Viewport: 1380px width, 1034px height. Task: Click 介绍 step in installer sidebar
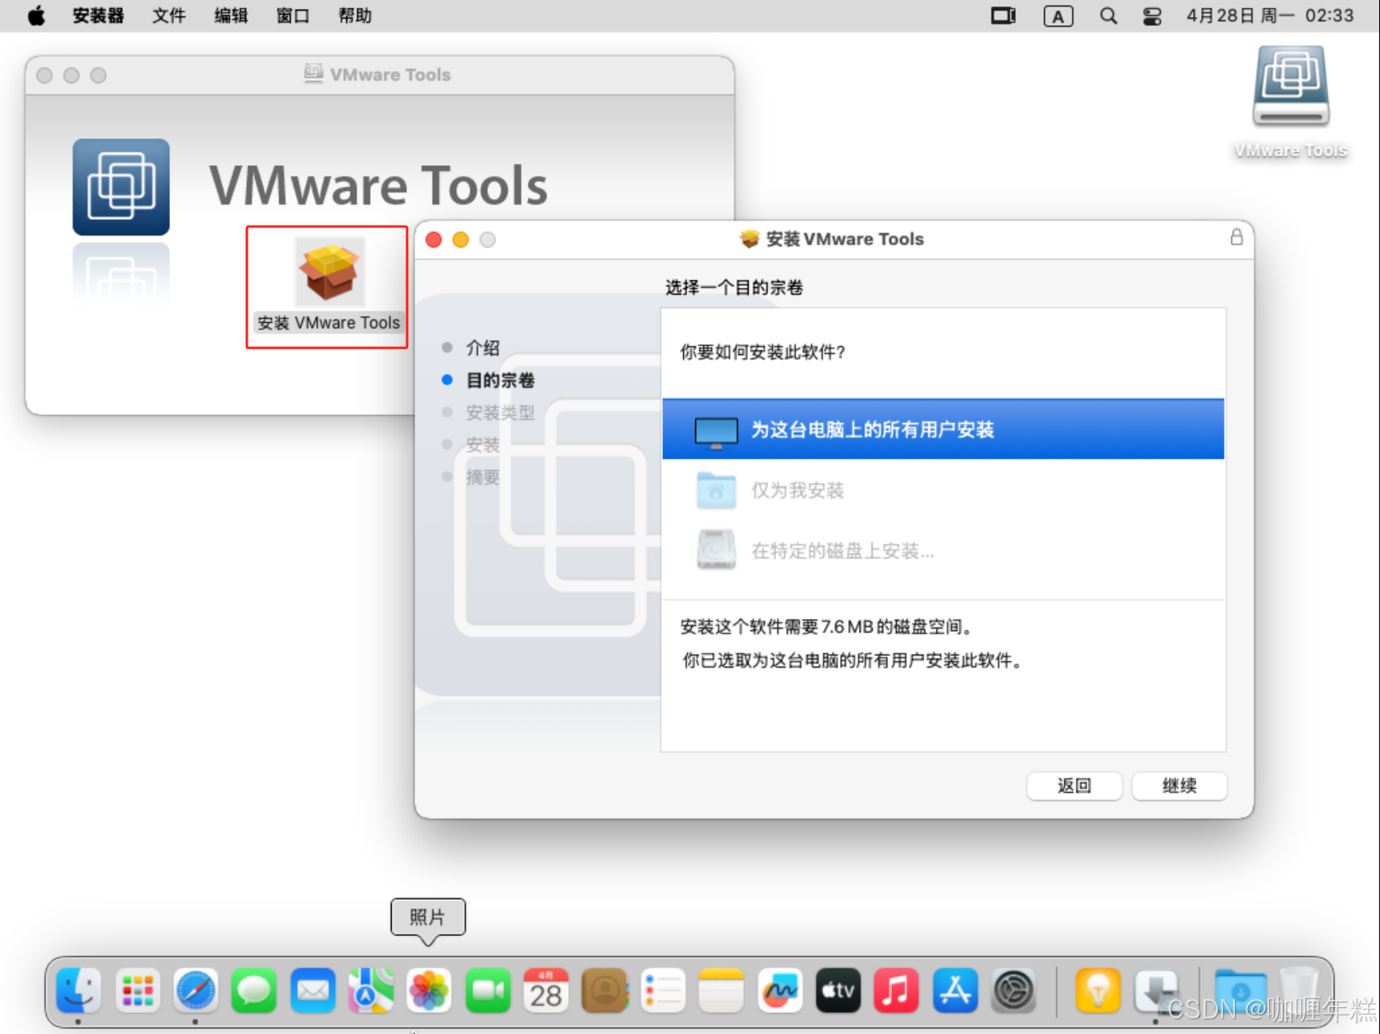click(x=482, y=348)
